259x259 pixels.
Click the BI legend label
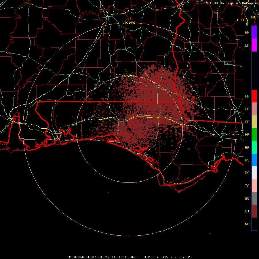coord(247,211)
